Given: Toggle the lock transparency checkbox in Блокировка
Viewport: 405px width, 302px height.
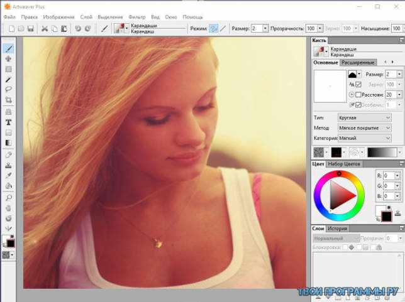Looking at the screenshot, I should pos(345,247).
